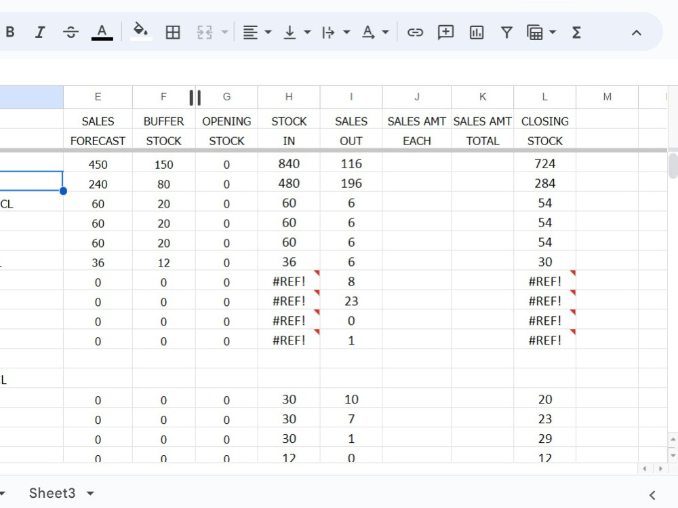Click the #REF! stock-in cell beside 23

tap(289, 301)
